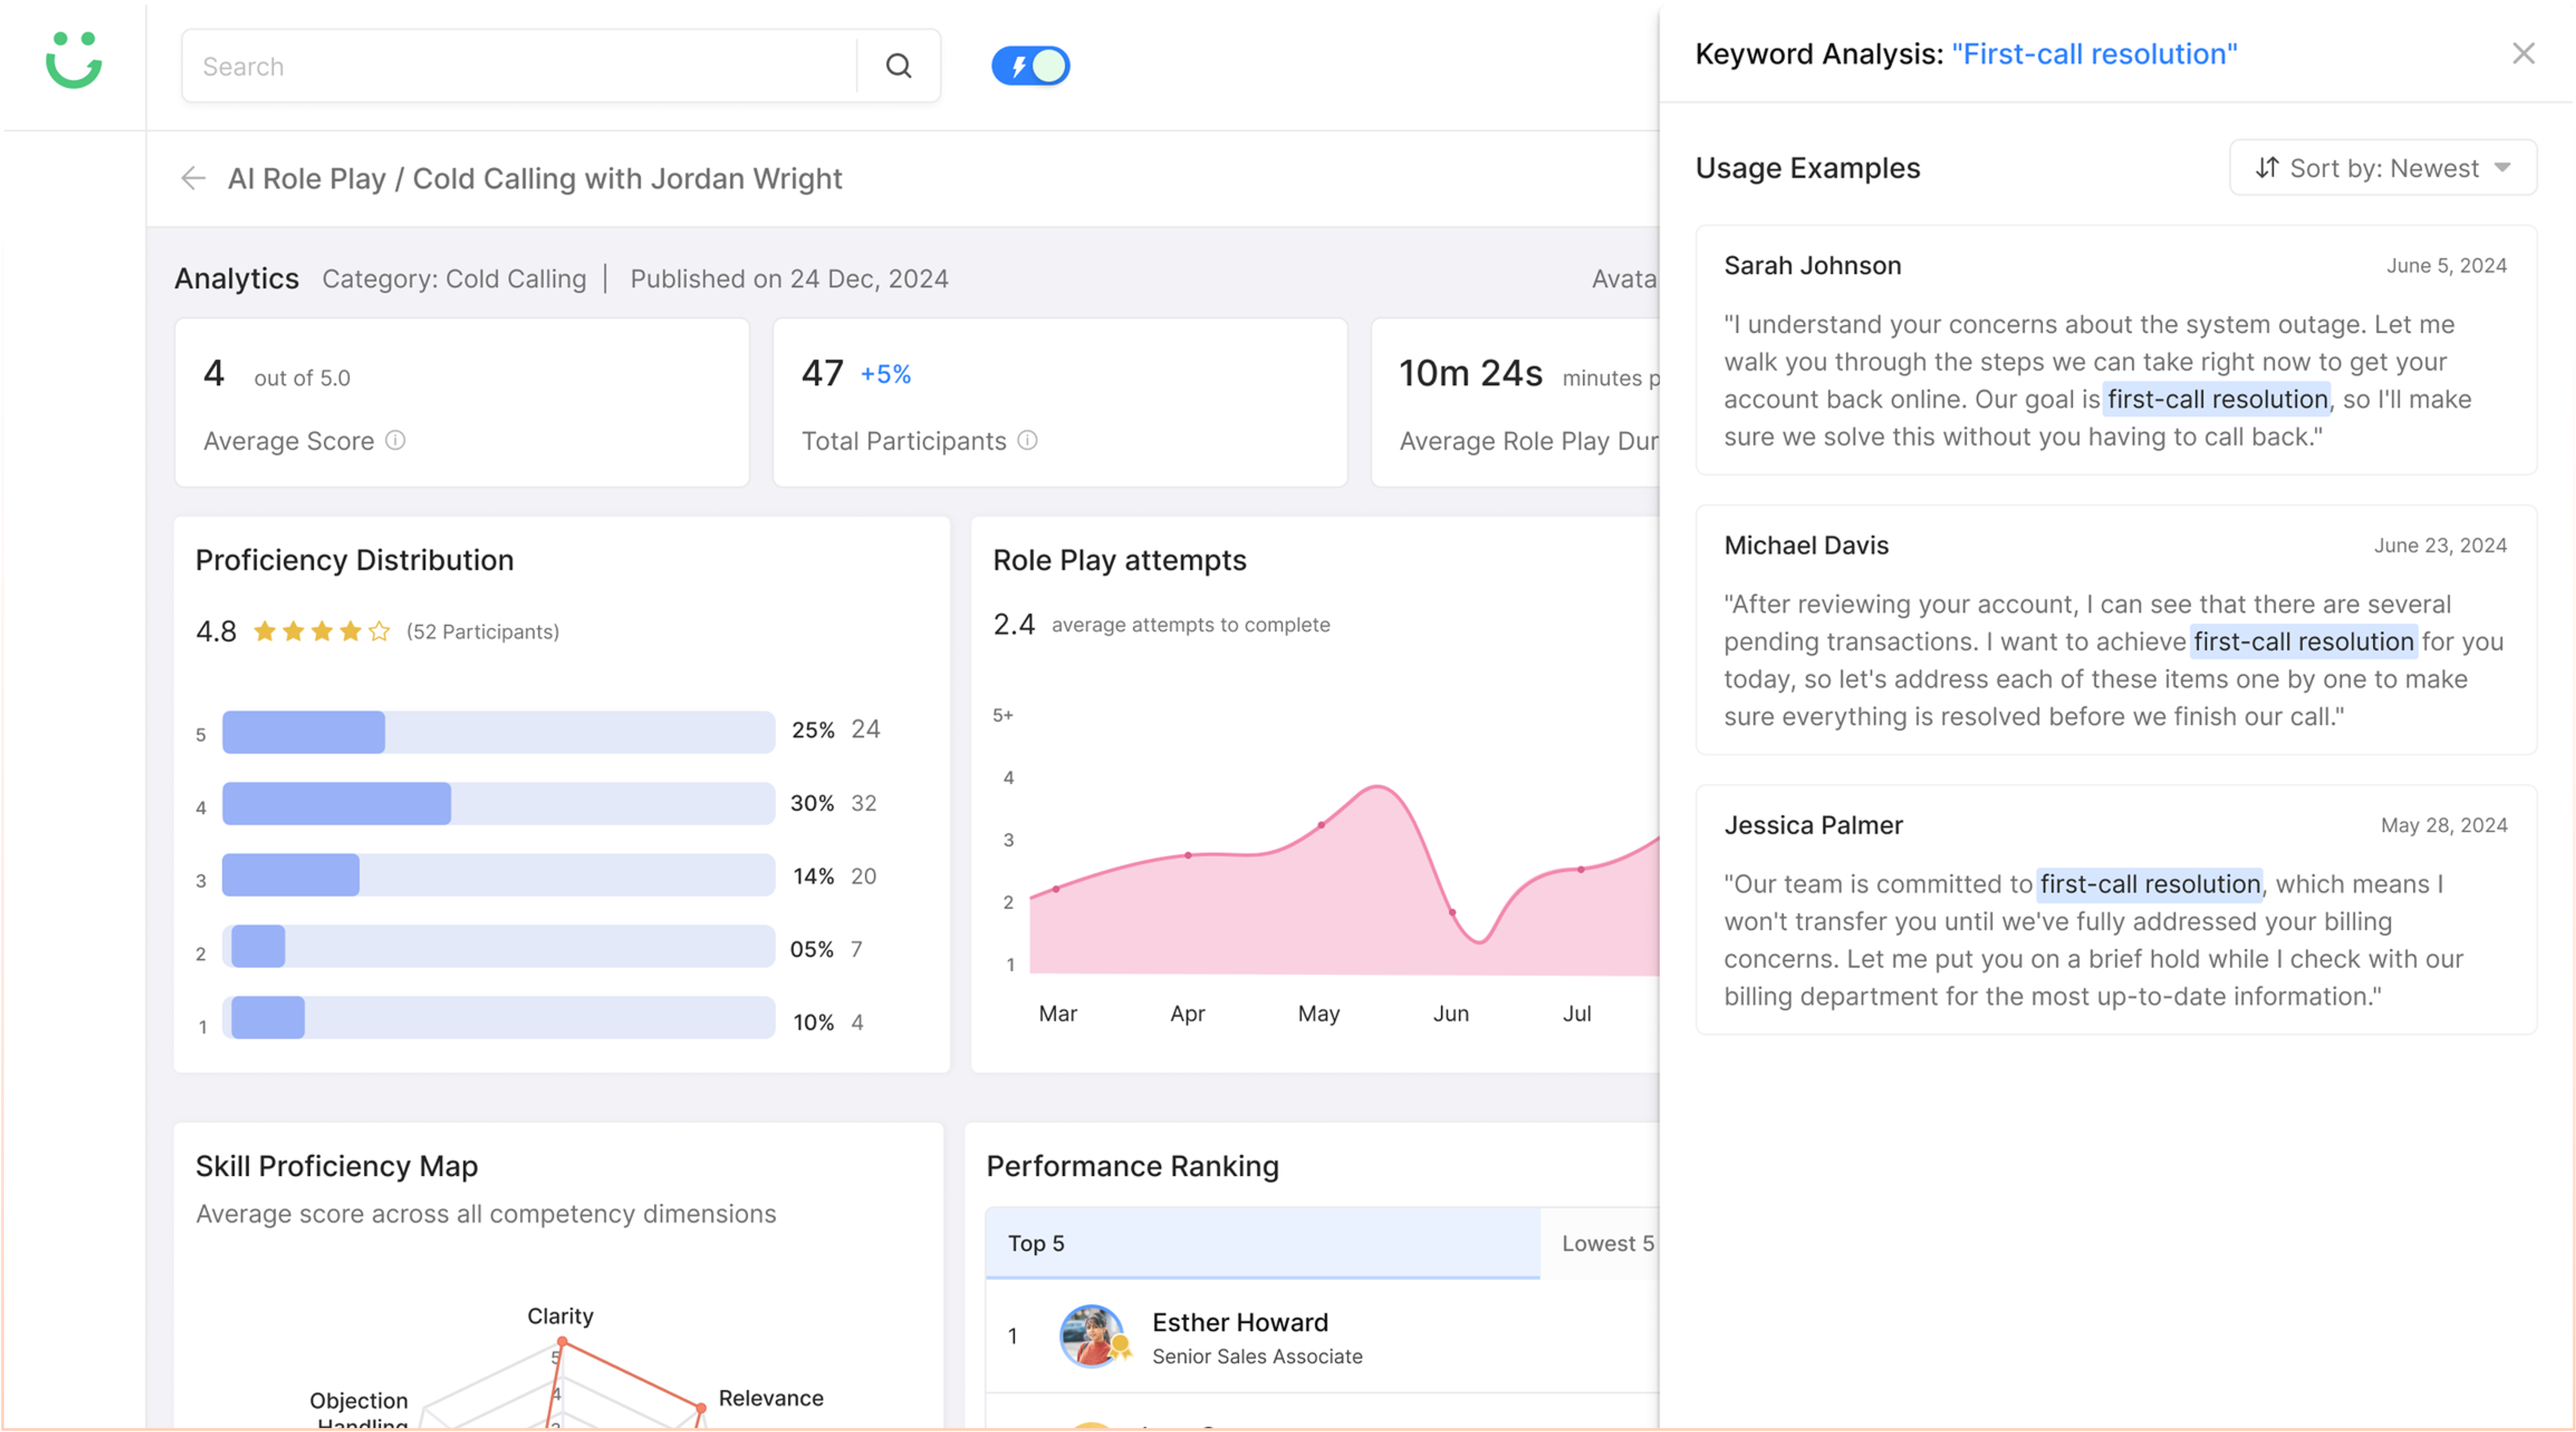This screenshot has width=2576, height=1432.
Task: Click the sort arrows icon beside Sort by
Action: pyautogui.click(x=2267, y=168)
